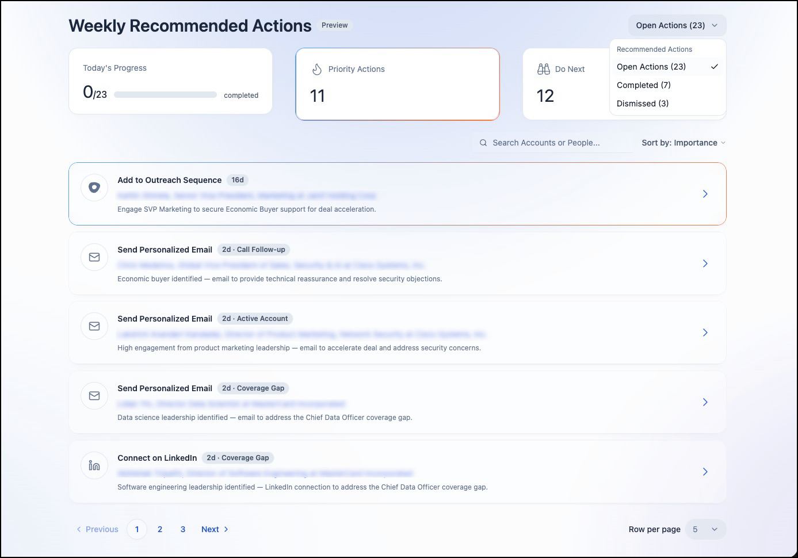
Task: Jump to page 3 of results
Action: coord(183,529)
